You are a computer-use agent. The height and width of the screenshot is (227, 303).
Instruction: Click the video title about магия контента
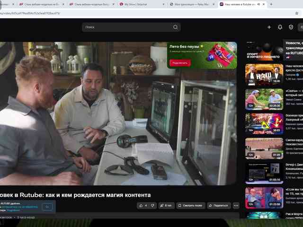click(x=75, y=195)
